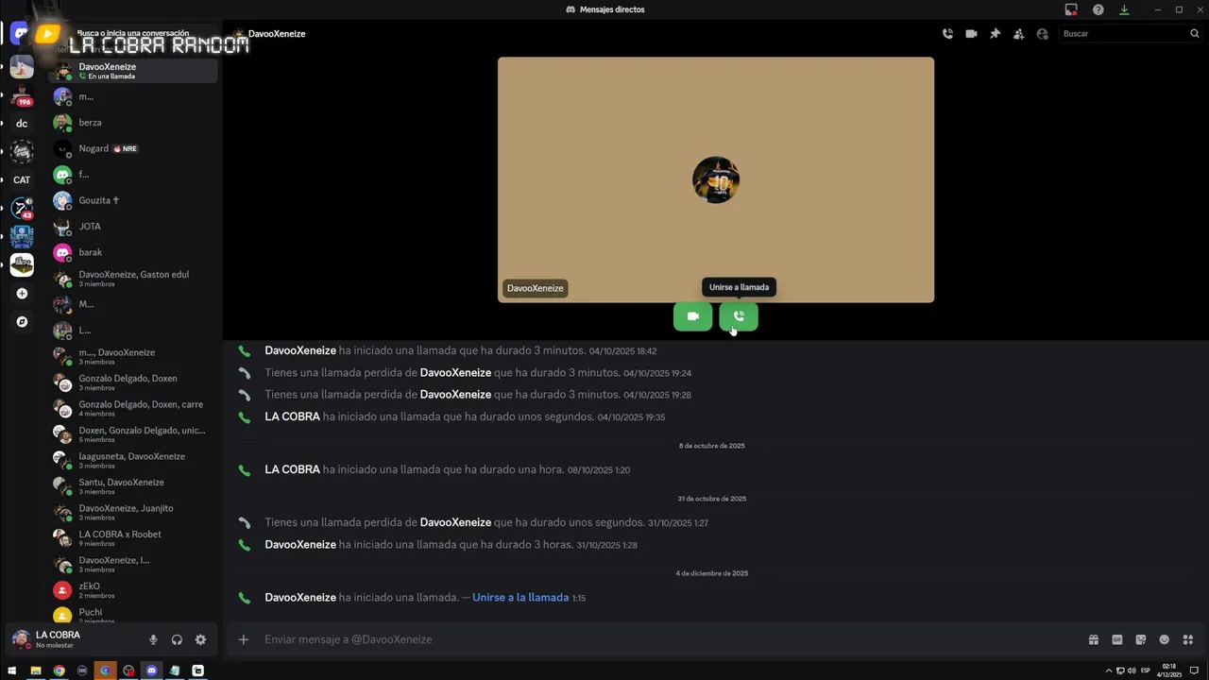Open the server with 43 notification badge
Screen dimensions: 1209x680
[22, 209]
